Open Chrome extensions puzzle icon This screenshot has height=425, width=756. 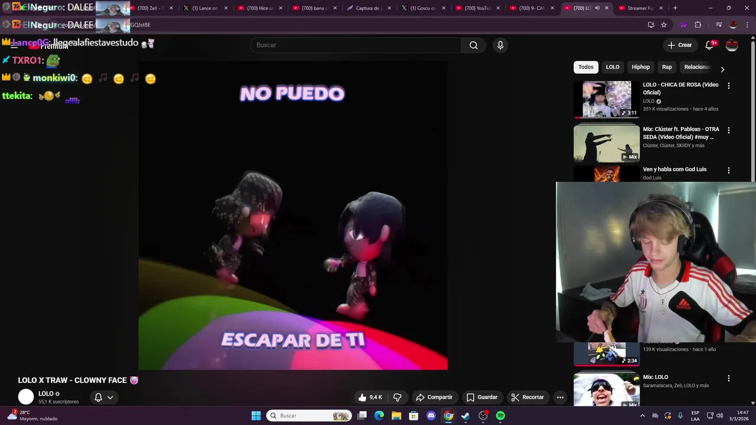tap(698, 25)
